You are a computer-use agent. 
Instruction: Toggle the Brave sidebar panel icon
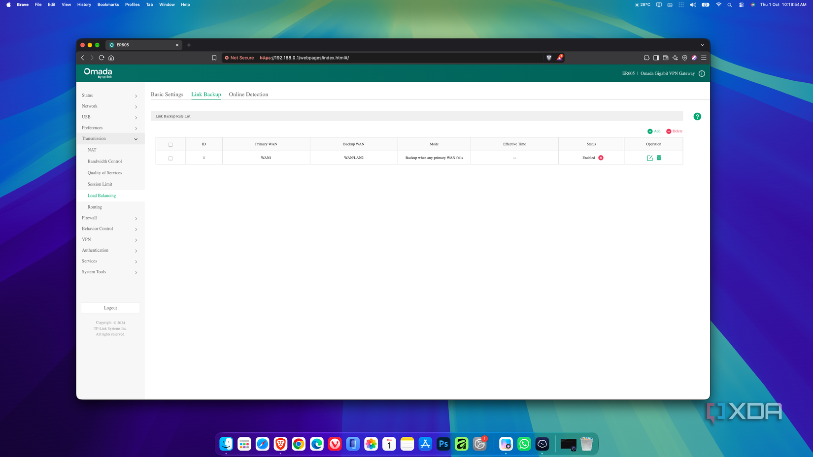tap(656, 58)
